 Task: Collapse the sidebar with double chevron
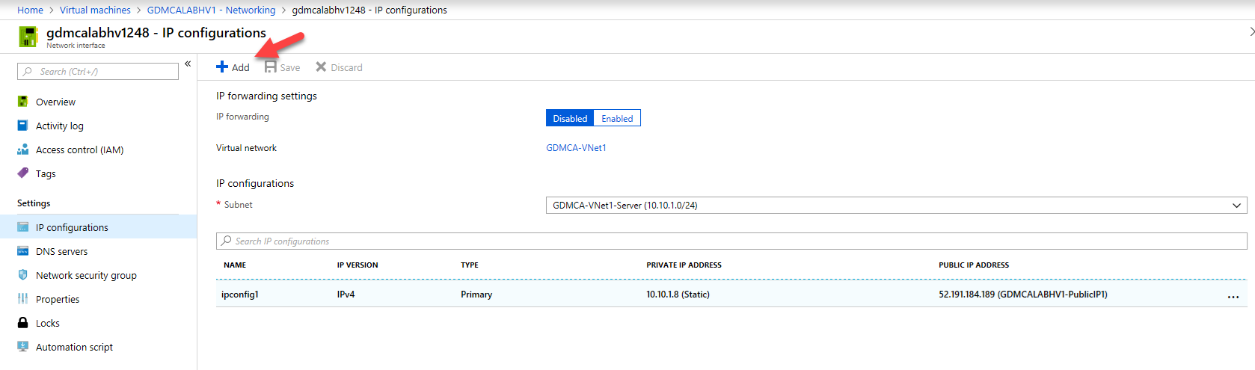point(188,64)
